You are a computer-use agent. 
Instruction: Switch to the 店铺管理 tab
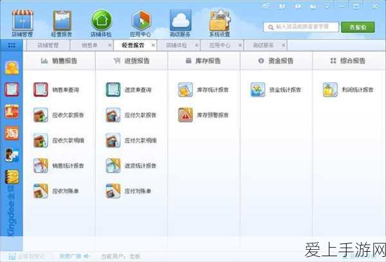(x=48, y=45)
